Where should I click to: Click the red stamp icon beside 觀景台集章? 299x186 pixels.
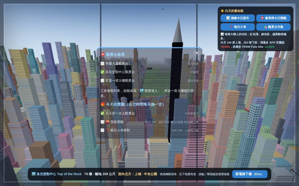coord(103,54)
